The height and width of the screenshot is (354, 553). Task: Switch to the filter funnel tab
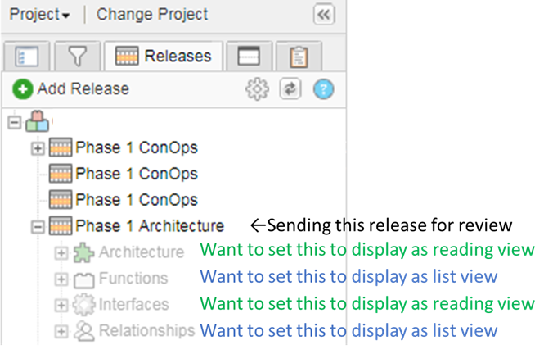78,56
